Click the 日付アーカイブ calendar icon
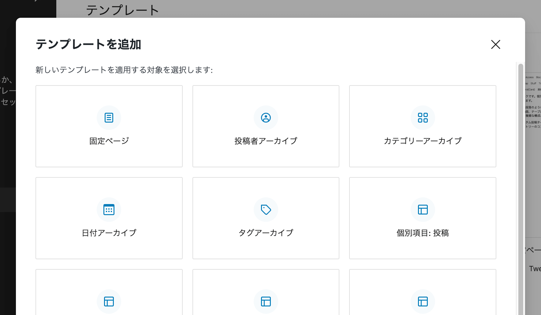541x315 pixels. click(x=109, y=210)
